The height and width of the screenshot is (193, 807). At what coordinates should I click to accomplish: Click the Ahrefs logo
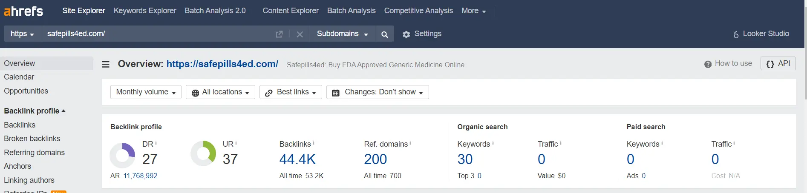[x=23, y=11]
